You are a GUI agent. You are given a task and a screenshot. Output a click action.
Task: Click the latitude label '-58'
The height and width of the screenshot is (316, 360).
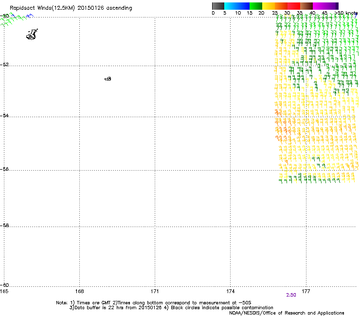click(x=4, y=226)
